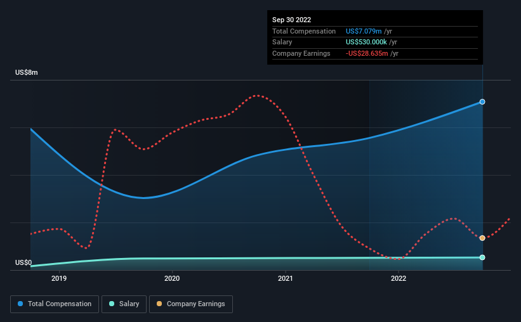Screen dimensions: 521x322
Task: Click the -US$28.635m company earnings value
Action: pos(367,53)
